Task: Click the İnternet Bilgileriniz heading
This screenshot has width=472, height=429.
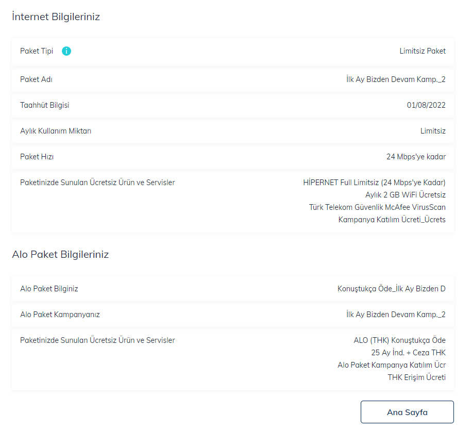Action: pyautogui.click(x=56, y=16)
